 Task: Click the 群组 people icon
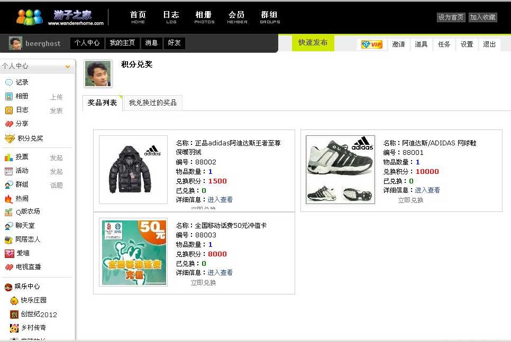pos(9,185)
